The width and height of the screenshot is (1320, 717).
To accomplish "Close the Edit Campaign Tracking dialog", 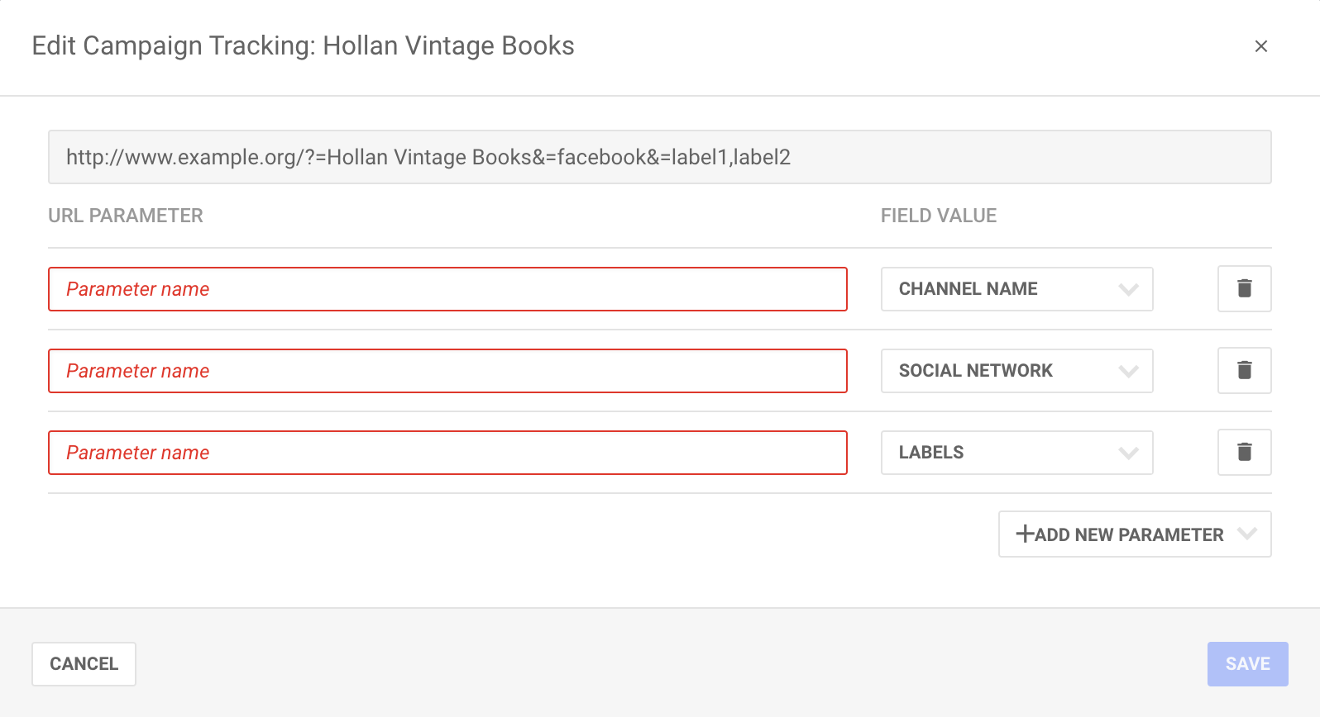I will pos(1260,46).
